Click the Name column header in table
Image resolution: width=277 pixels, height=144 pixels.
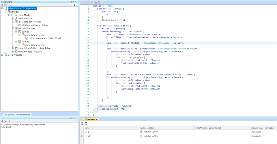[87, 128]
